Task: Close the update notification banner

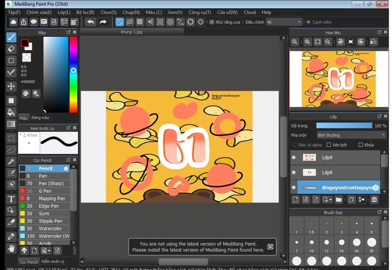Action: (270, 247)
